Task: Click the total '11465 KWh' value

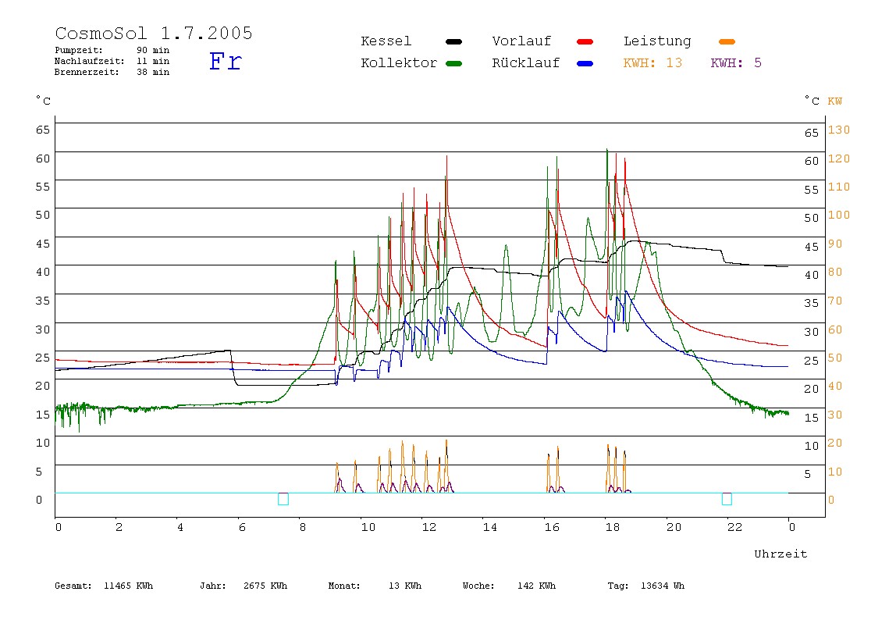Action: pos(129,586)
